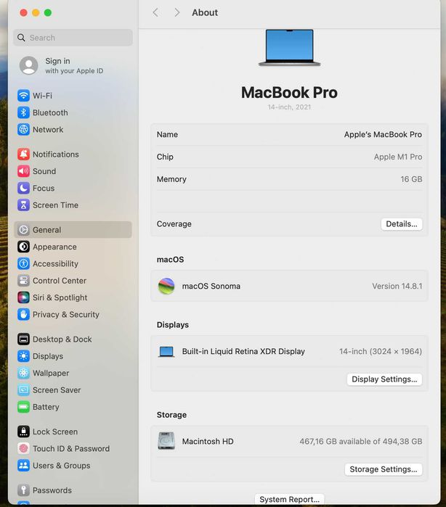Click the Name row label
The height and width of the screenshot is (507, 446).
point(167,134)
